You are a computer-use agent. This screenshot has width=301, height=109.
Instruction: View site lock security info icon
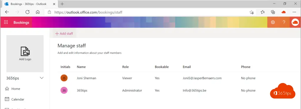click(x=49, y=12)
